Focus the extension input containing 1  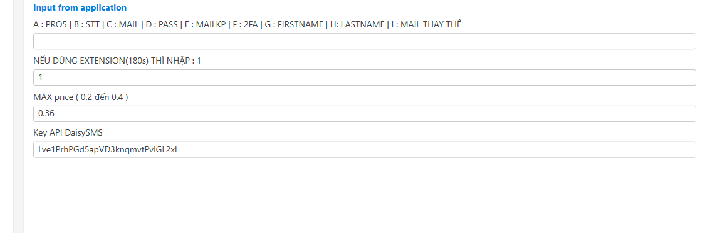(365, 77)
